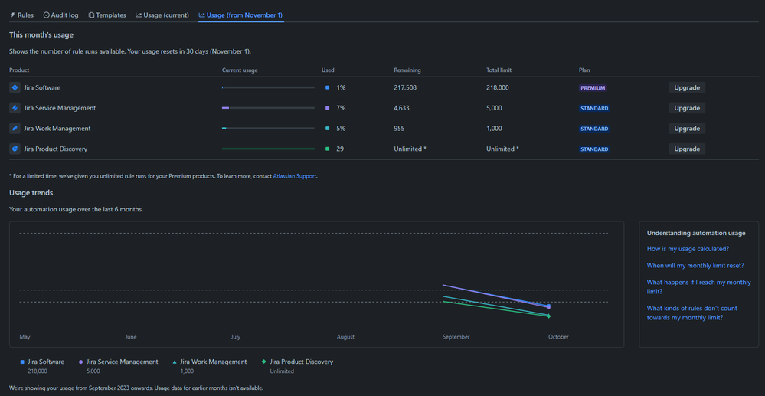Toggle Jira Product Discovery series in legend
The height and width of the screenshot is (396, 765).
297,366
